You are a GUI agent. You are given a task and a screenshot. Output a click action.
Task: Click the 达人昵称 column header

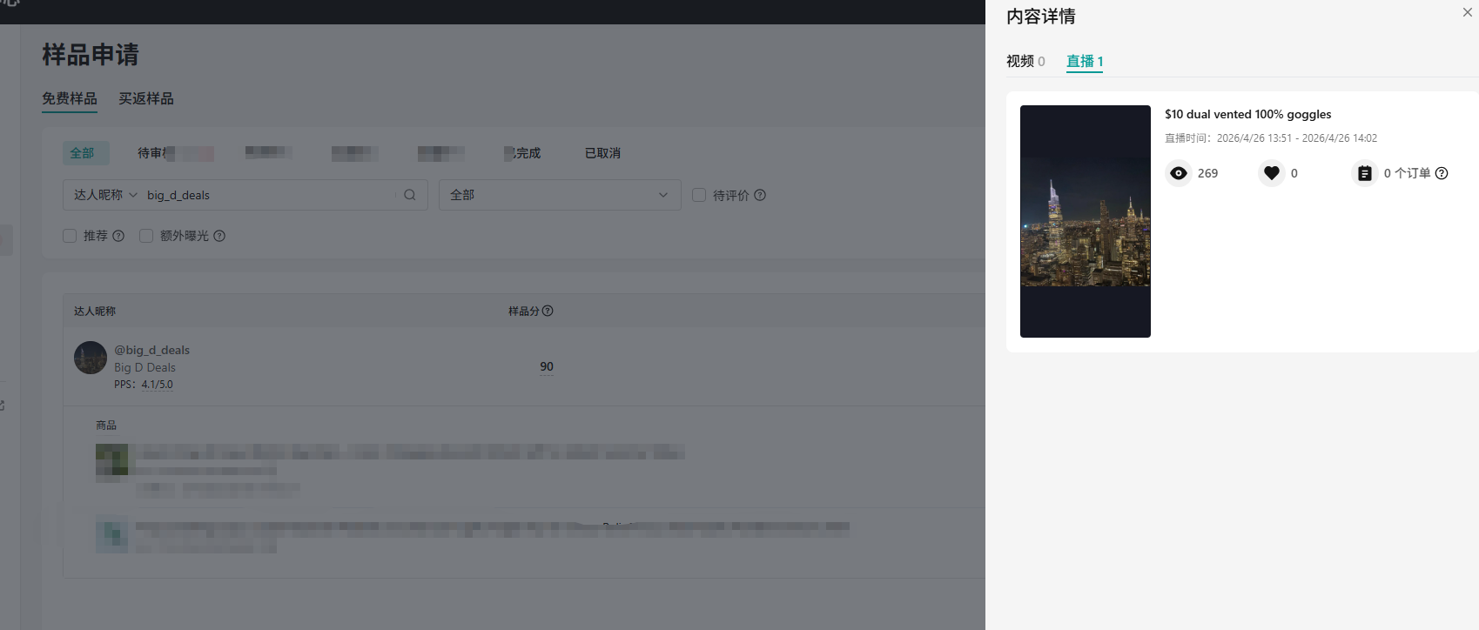tap(95, 311)
